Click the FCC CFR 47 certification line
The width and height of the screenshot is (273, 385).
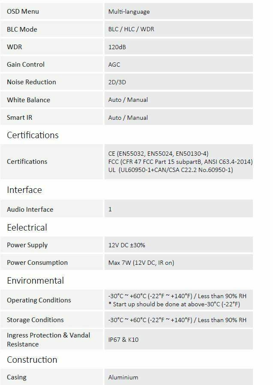pyautogui.click(x=180, y=162)
